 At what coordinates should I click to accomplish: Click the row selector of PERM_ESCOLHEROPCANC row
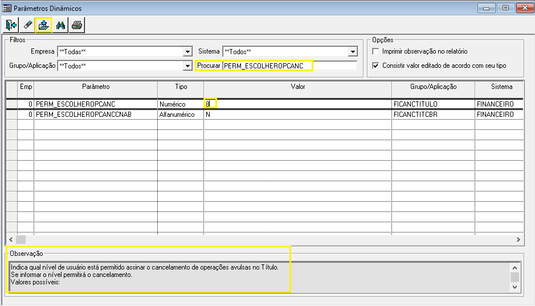12,104
